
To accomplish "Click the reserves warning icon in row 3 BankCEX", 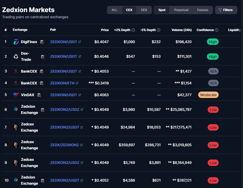I will tap(42, 71).
